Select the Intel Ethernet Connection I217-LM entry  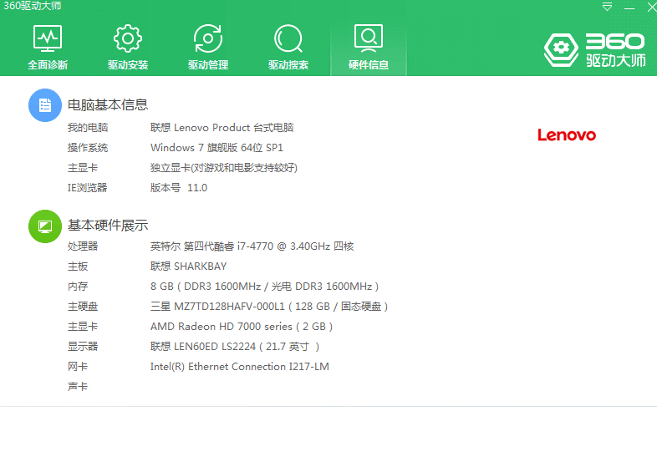point(239,367)
